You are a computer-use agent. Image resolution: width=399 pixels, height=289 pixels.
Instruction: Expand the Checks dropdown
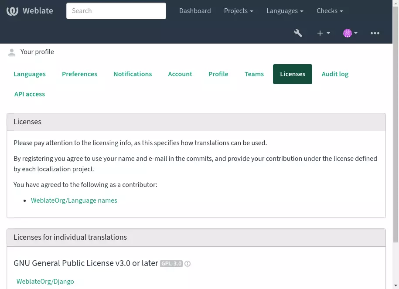[330, 11]
